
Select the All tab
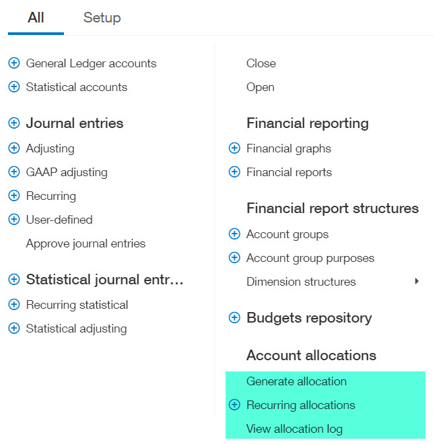(x=36, y=18)
